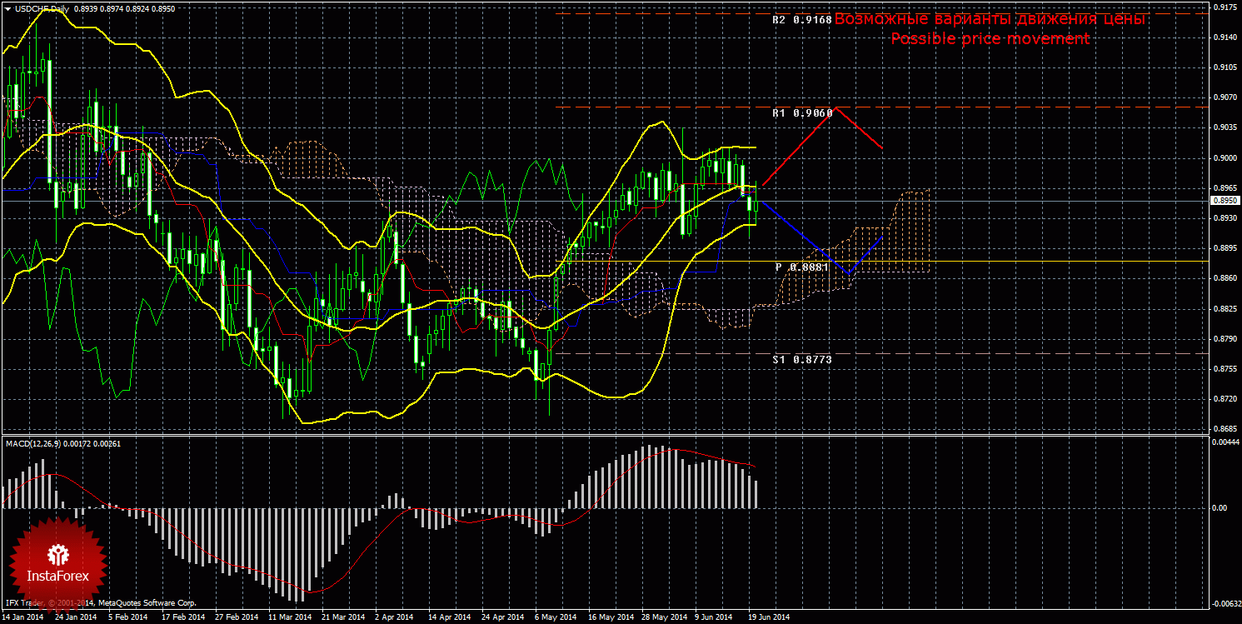Click the current price tag 0.8950

[1224, 201]
